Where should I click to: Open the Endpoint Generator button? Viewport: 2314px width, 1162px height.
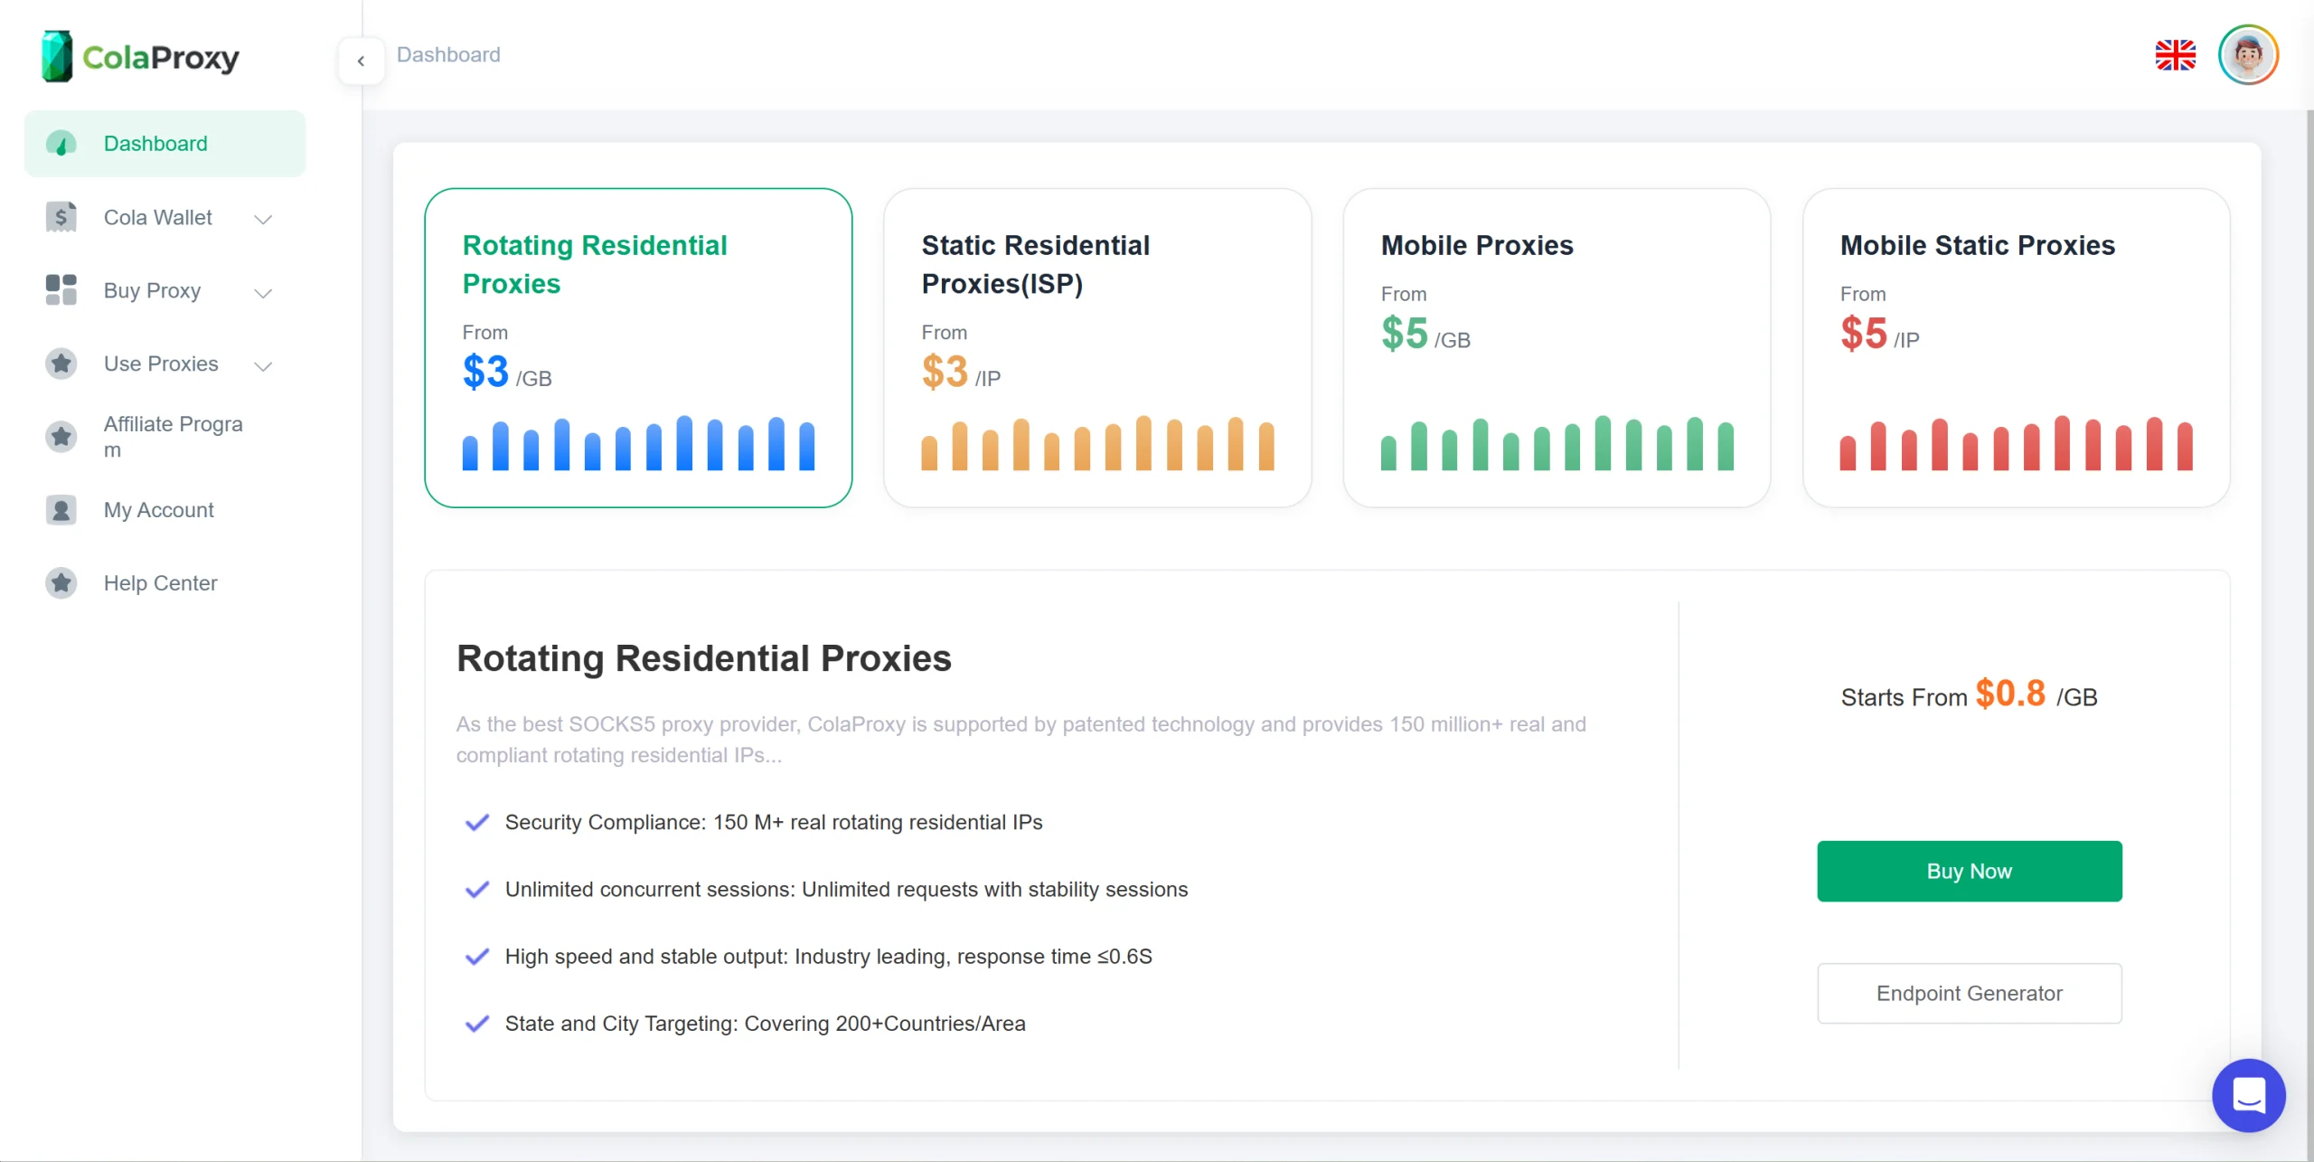pos(1969,993)
